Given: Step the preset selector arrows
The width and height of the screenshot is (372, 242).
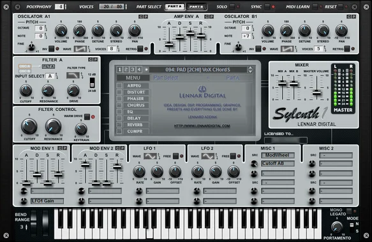Looking at the screenshot, I should pyautogui.click(x=250, y=69).
